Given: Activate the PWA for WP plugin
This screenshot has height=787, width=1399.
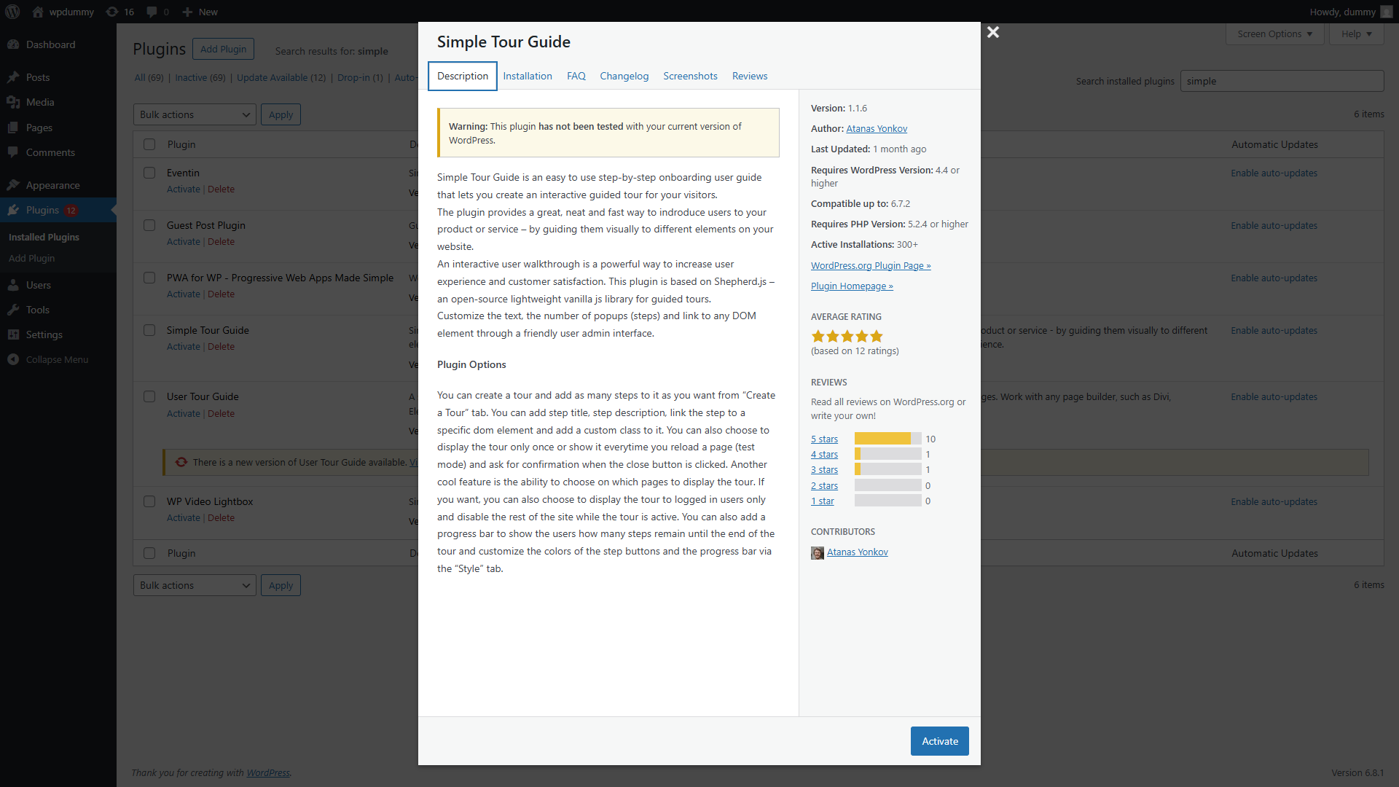Looking at the screenshot, I should tap(183, 294).
